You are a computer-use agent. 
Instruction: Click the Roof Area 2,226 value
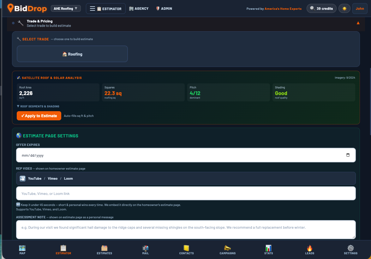click(26, 93)
